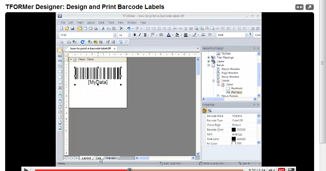This screenshot has height=171, width=326.
Task: Toggle the design view mode button (highlighted)
Action: pos(79,29)
